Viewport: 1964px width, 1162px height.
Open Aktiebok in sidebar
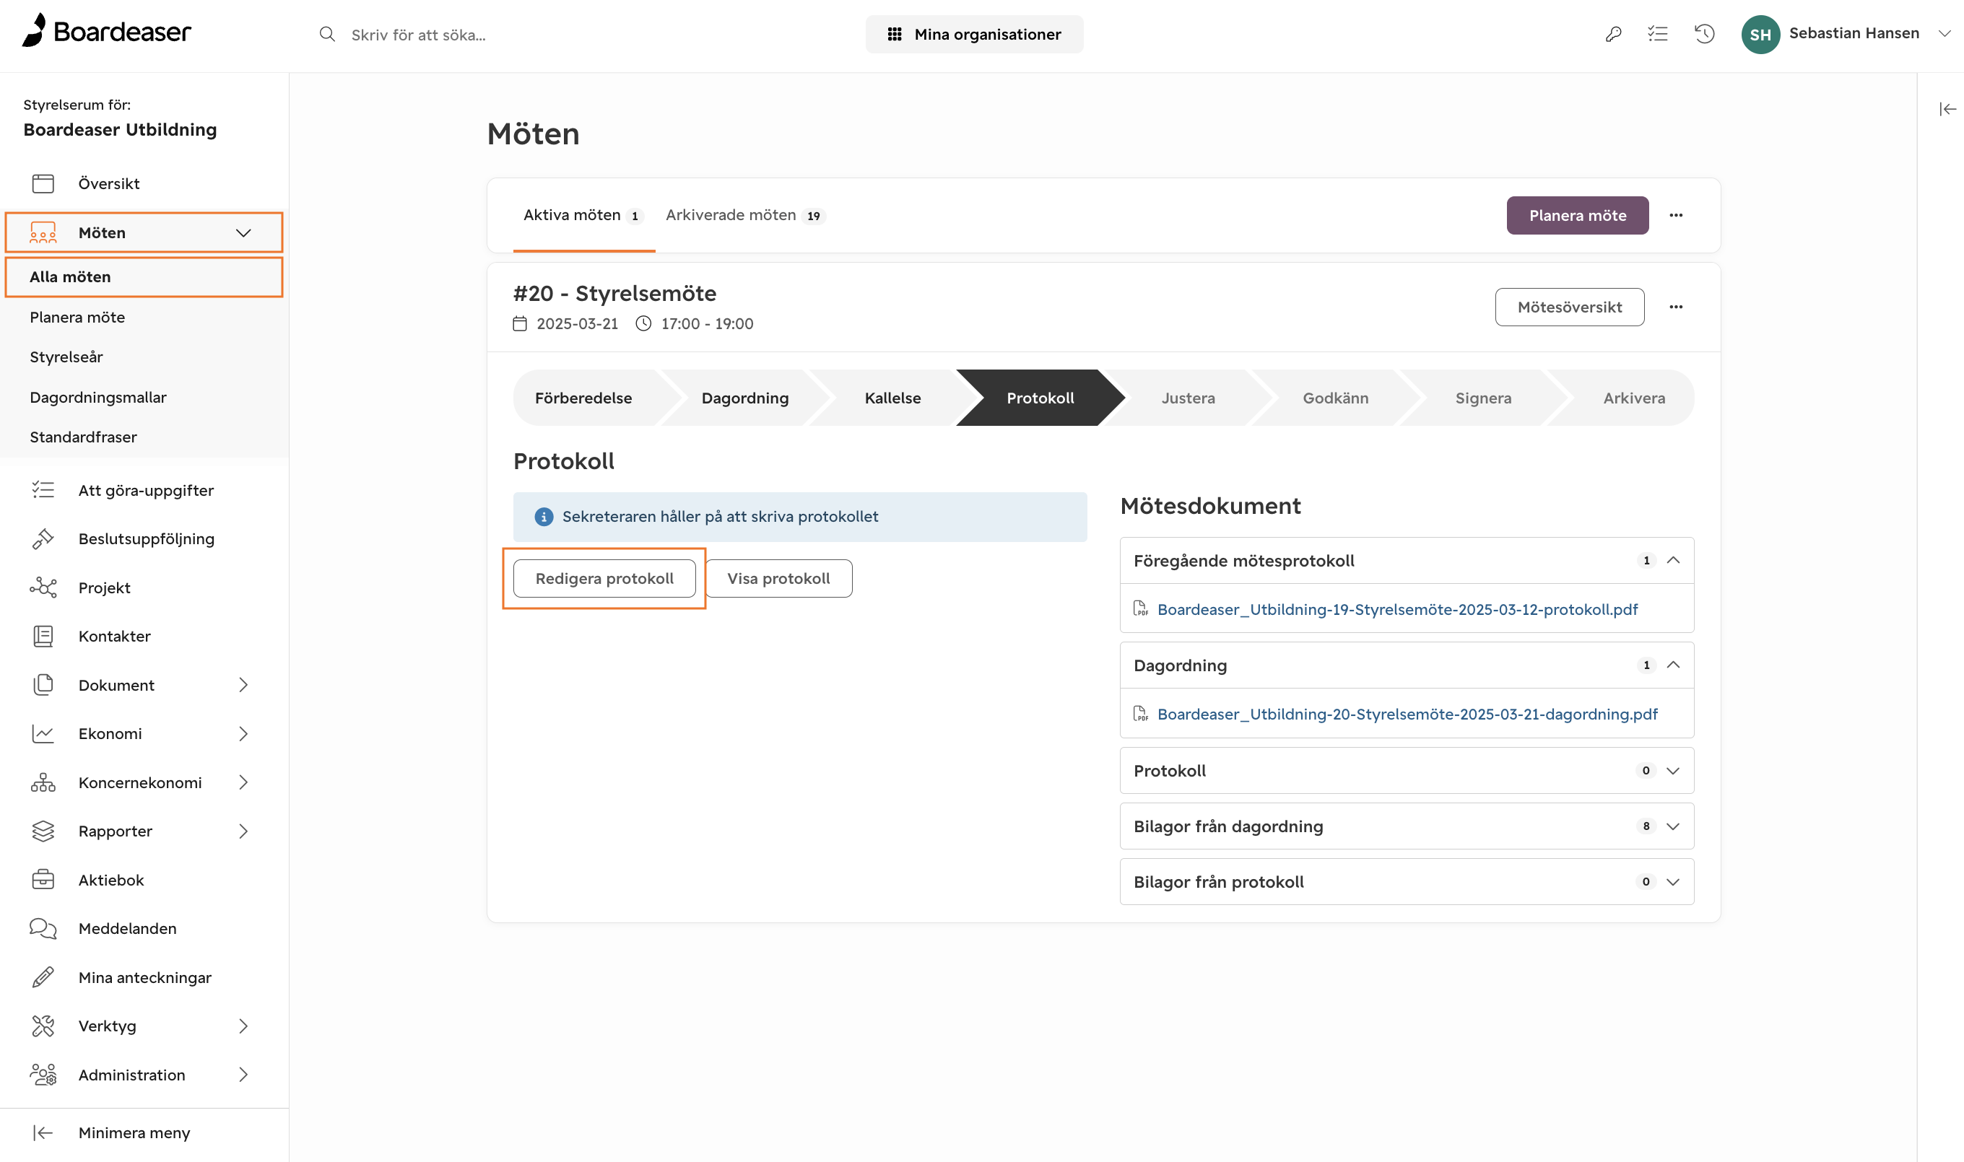tap(144, 880)
